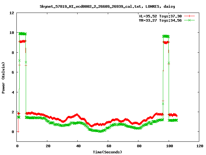The image size is (206, 155).
Task: Click the y-axis tick label 0
Action: click(x=13, y=132)
